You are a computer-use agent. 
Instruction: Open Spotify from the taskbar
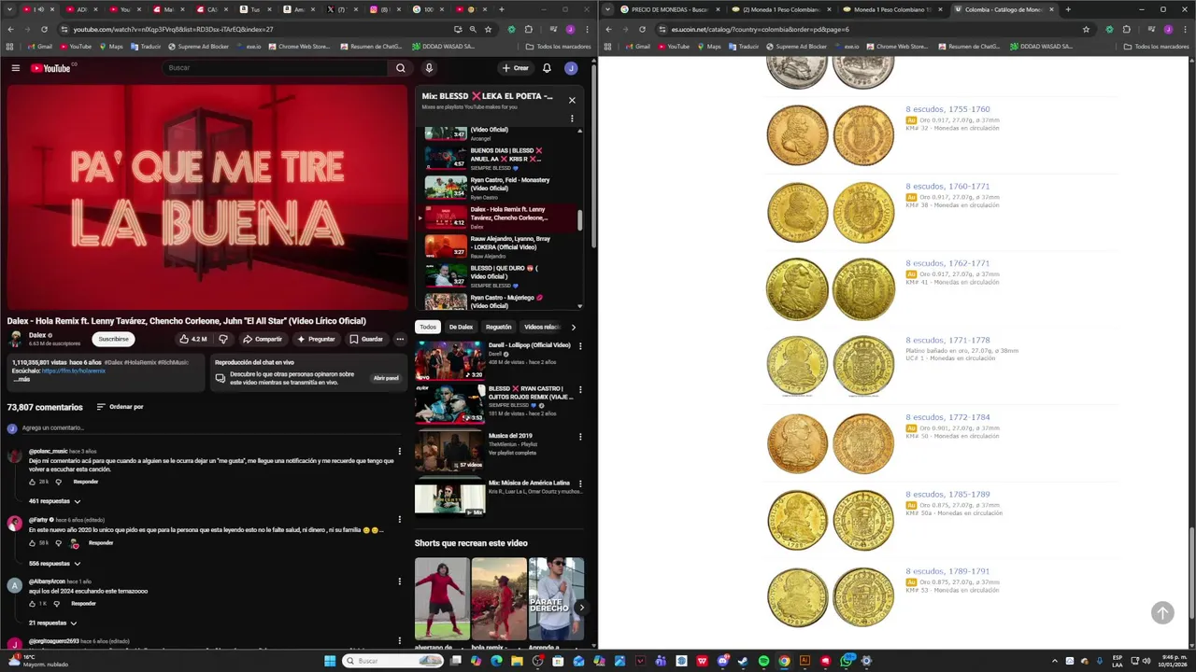click(763, 661)
